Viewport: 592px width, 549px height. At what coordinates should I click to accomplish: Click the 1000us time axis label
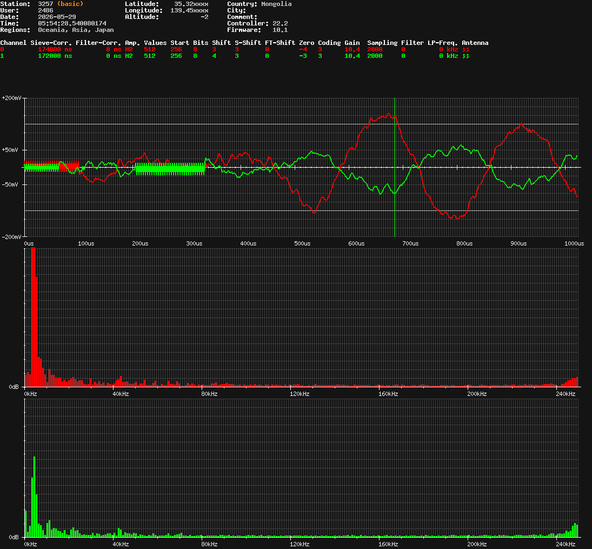click(574, 243)
